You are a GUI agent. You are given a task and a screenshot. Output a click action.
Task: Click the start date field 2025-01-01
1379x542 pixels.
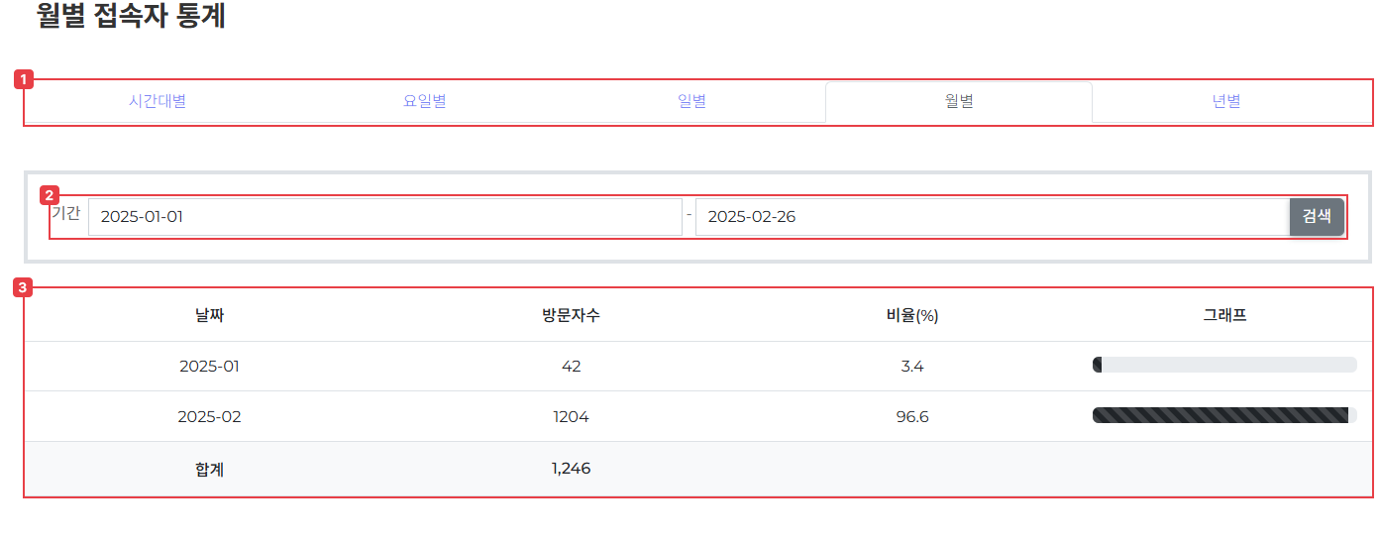pyautogui.click(x=384, y=217)
